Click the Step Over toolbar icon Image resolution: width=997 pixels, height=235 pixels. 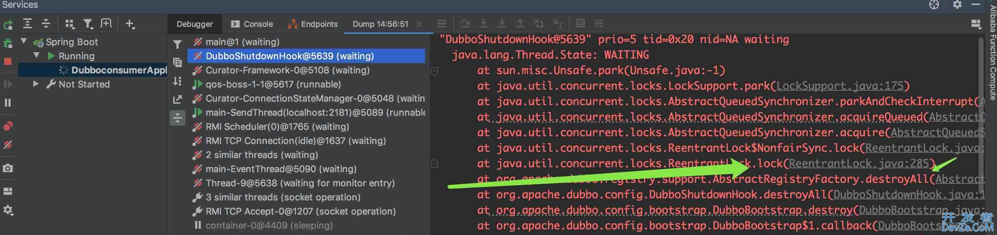465,24
